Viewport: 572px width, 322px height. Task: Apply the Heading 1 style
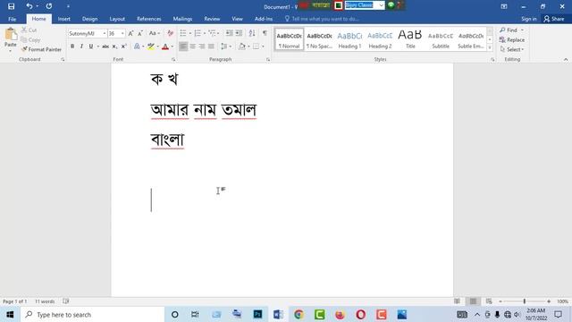point(349,39)
